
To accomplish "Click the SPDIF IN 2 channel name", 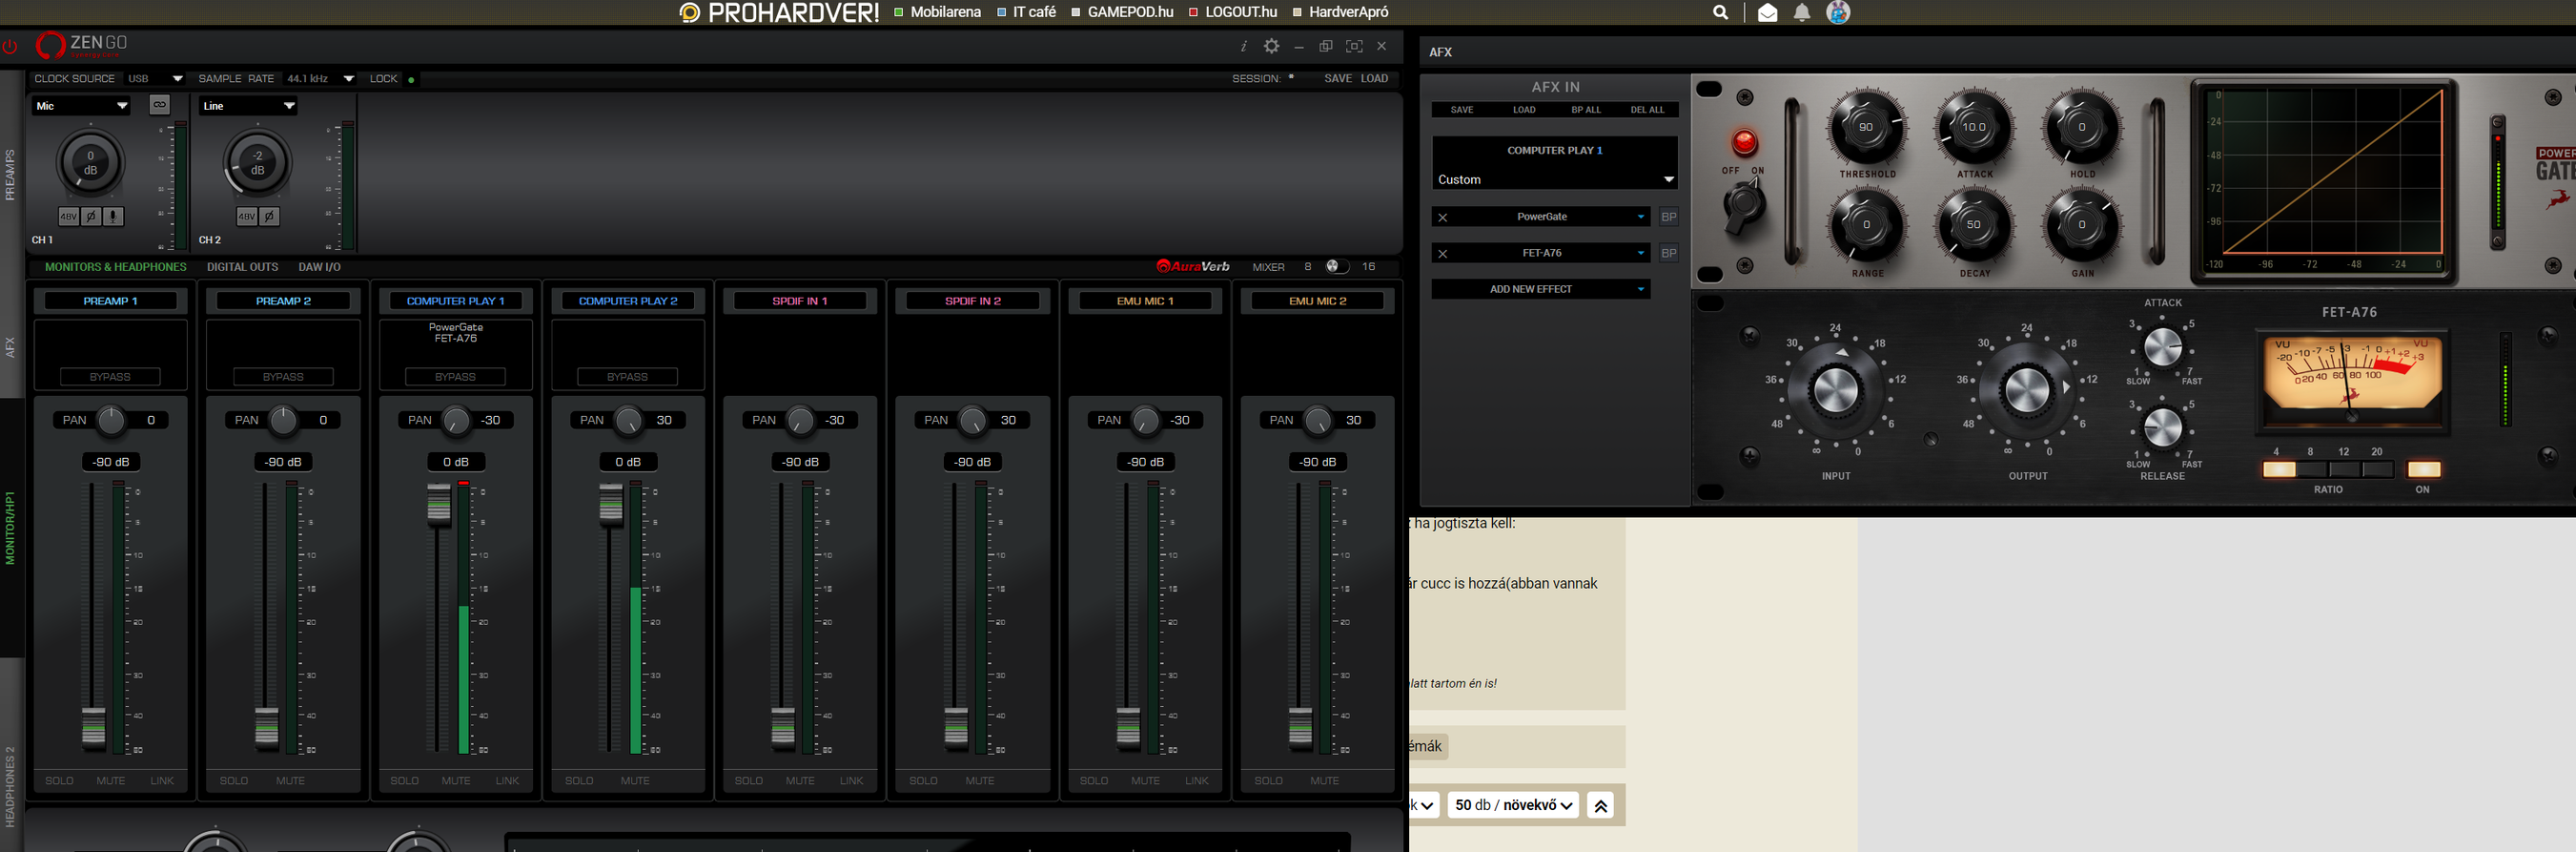I will (x=972, y=301).
